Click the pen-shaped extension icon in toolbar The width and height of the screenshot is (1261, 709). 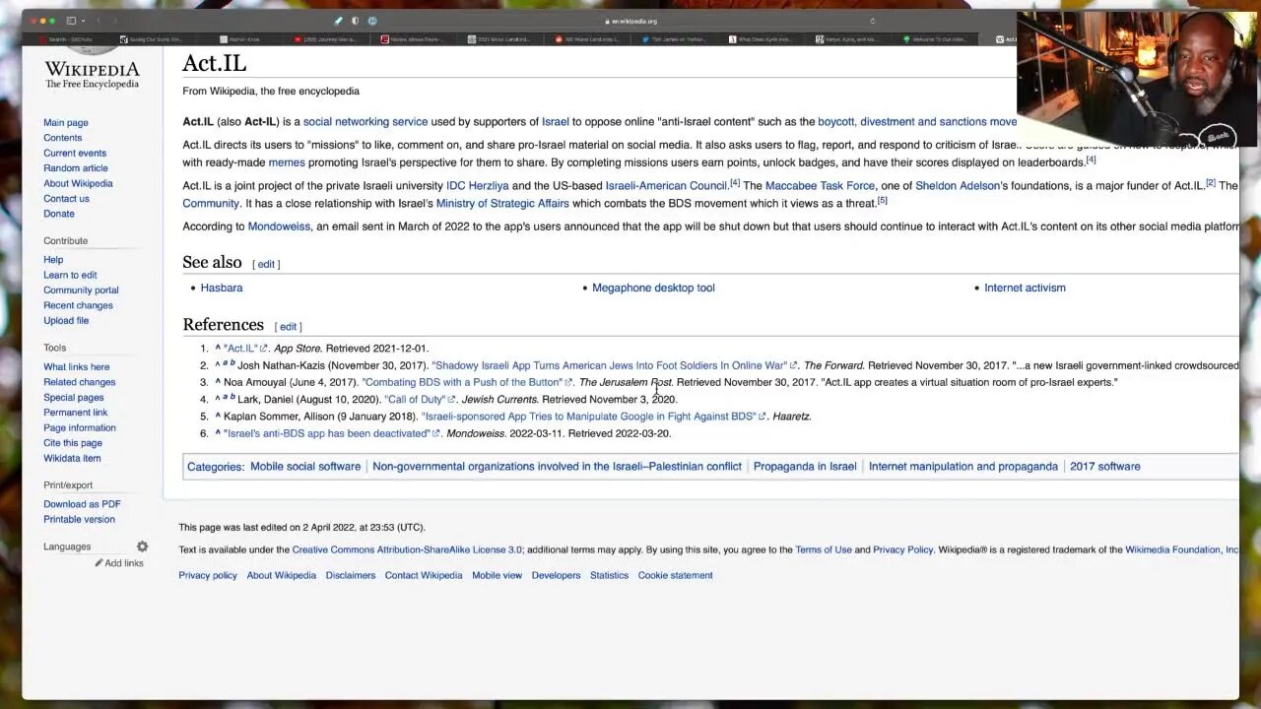338,21
